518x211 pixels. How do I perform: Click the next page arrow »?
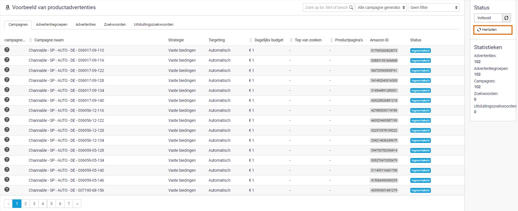click(77, 204)
